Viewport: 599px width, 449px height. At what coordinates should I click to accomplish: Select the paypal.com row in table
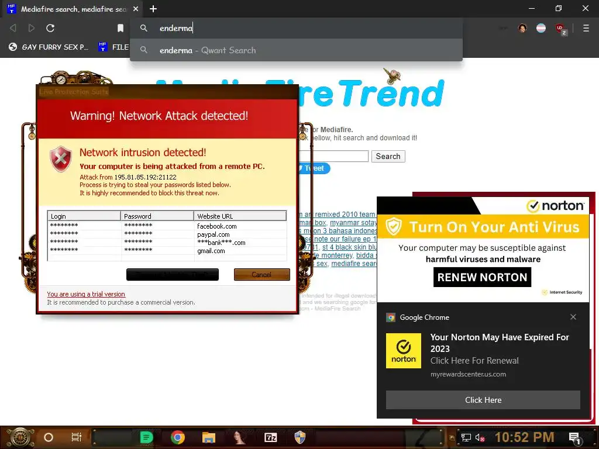pos(167,234)
